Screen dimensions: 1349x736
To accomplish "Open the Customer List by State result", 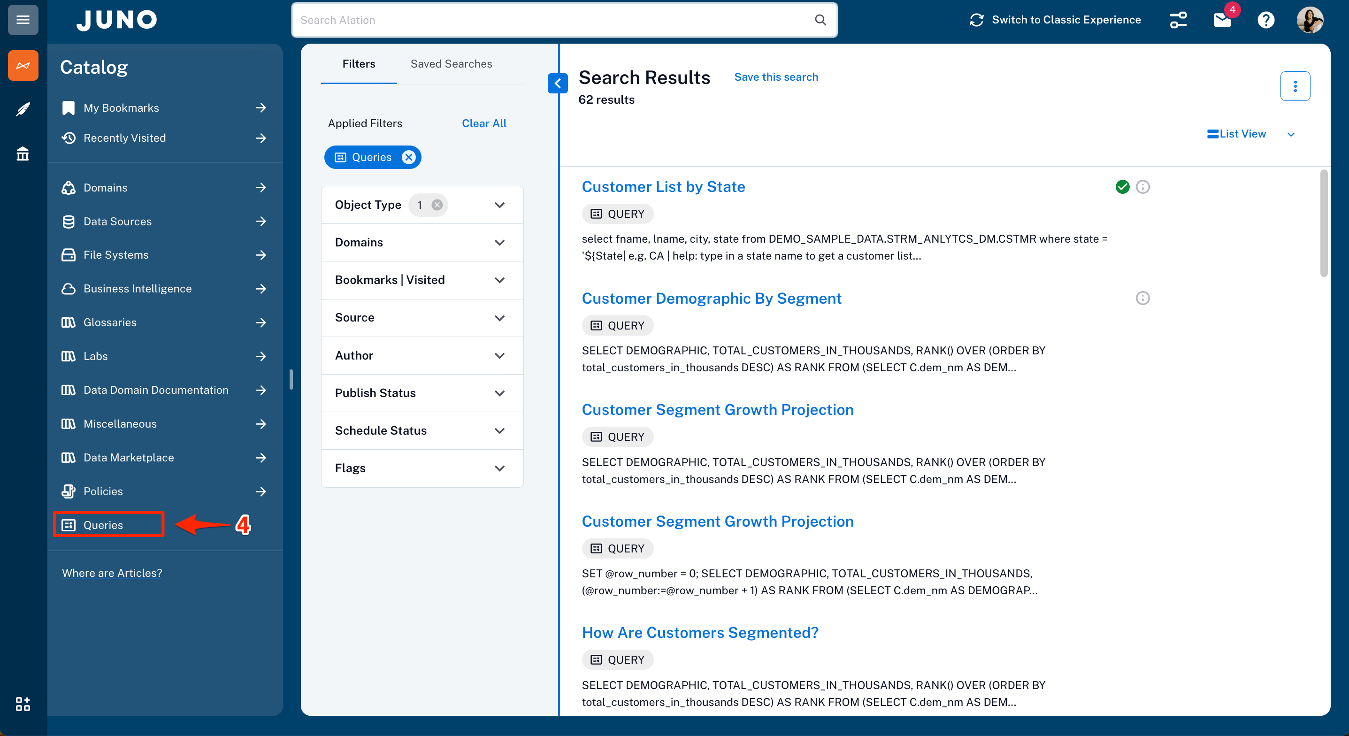I will click(663, 187).
